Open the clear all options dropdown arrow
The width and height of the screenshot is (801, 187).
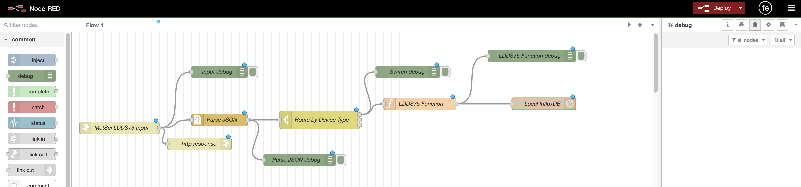coord(791,40)
